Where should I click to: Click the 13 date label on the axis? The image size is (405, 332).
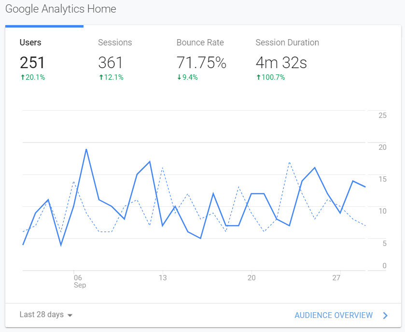tap(163, 278)
